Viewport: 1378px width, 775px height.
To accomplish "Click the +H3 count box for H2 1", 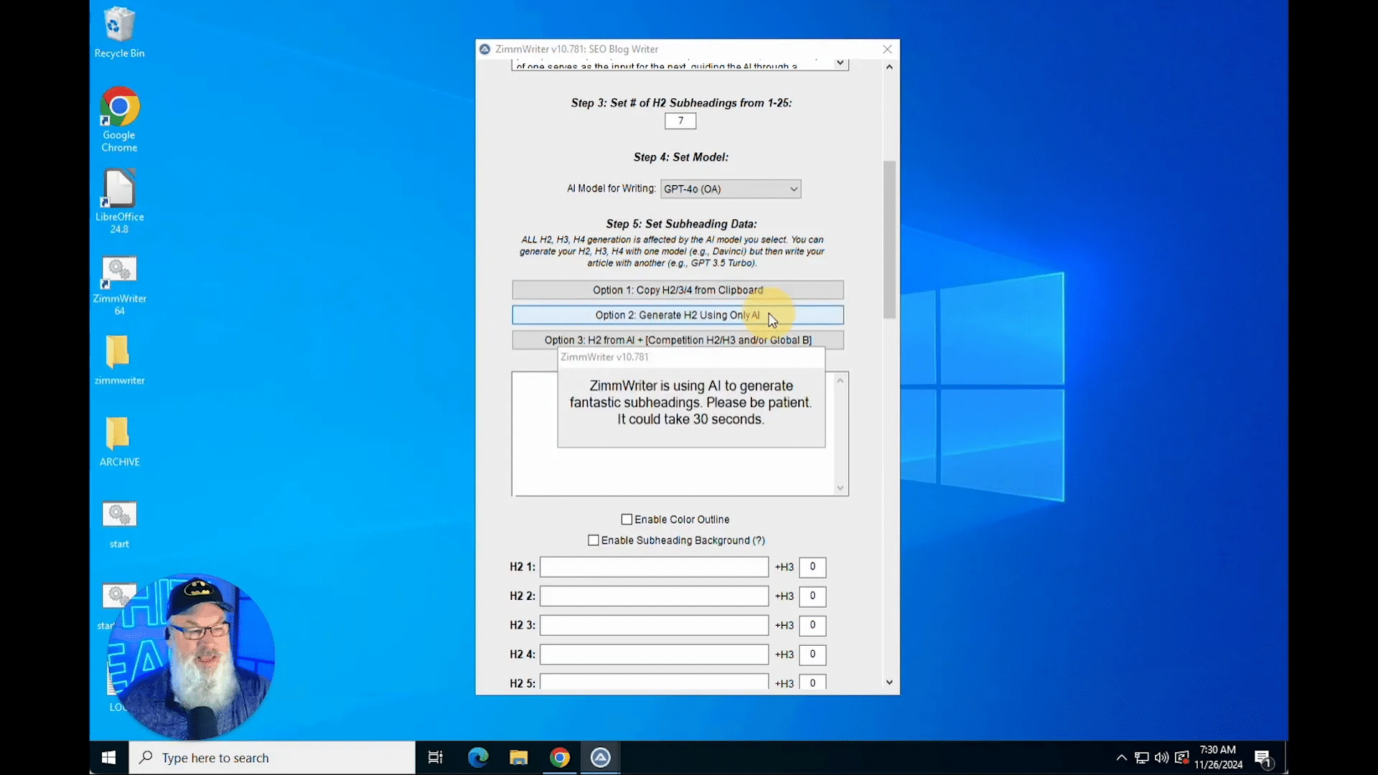I will 812,567.
